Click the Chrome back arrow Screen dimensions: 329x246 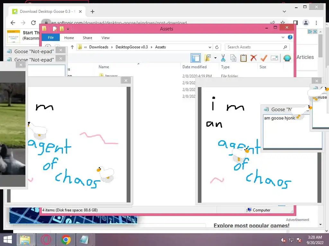point(13,23)
